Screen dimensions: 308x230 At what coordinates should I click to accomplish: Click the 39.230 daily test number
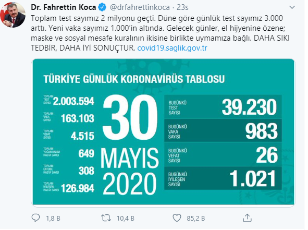pyautogui.click(x=249, y=107)
